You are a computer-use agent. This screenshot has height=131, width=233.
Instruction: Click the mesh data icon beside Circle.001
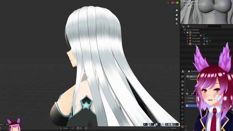point(207,38)
